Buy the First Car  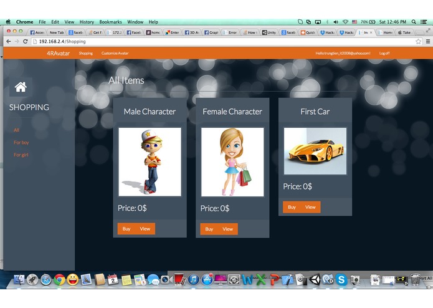(292, 207)
